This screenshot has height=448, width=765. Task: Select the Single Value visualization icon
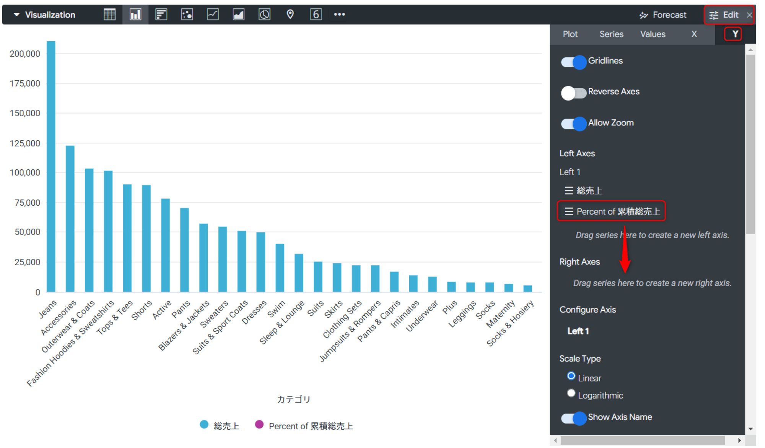tap(316, 15)
